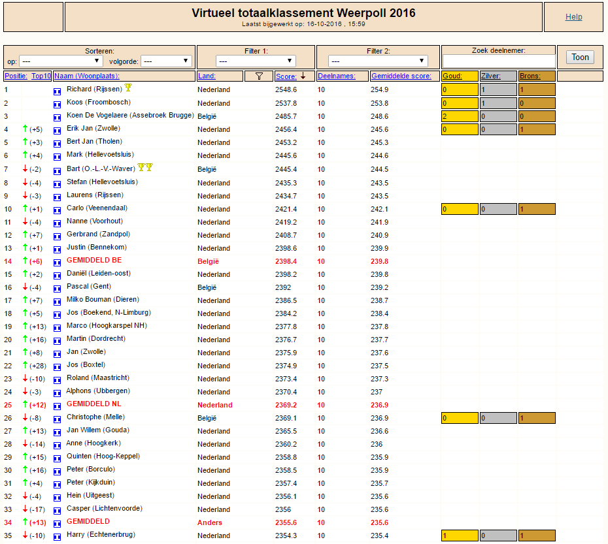
Task: Click the funnel filter icon in the header
Action: tap(259, 76)
